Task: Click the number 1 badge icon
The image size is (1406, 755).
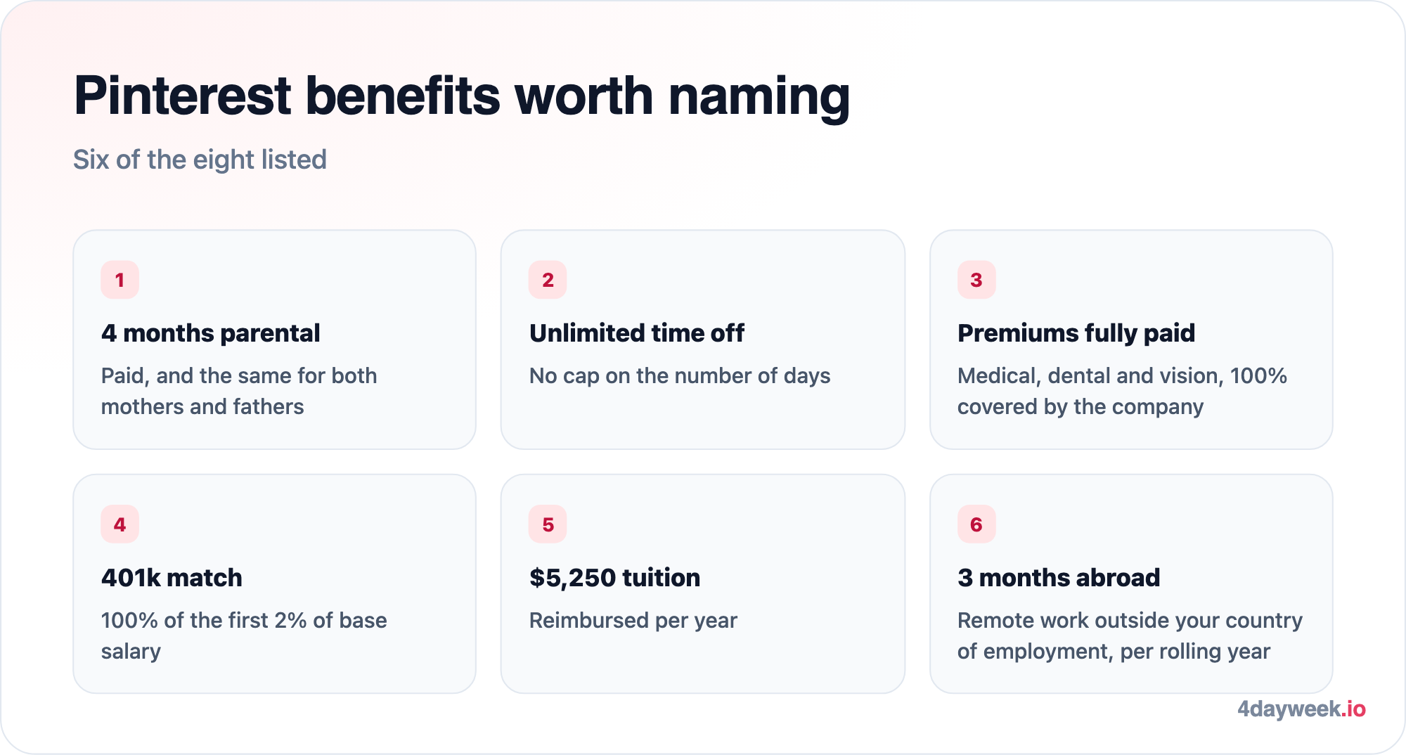Action: click(120, 280)
